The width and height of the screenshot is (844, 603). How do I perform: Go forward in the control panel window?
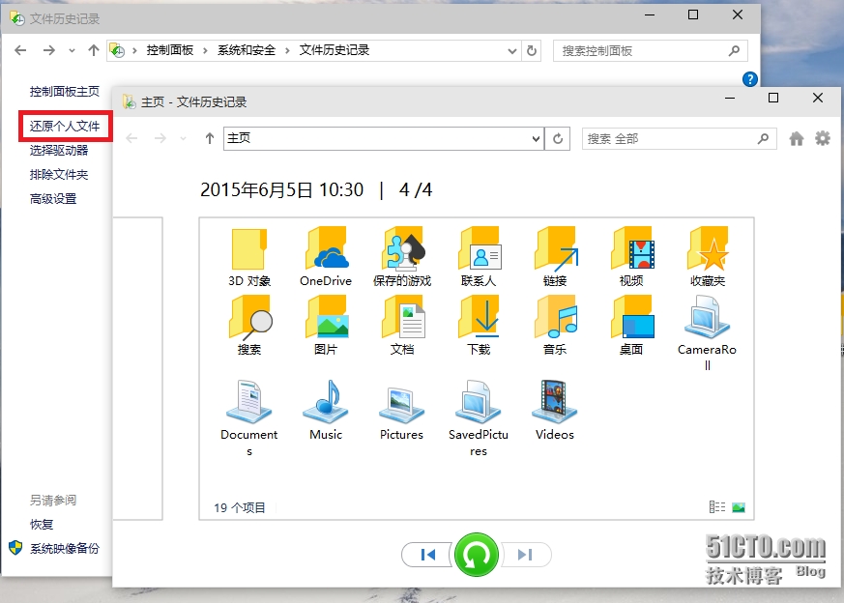tap(49, 50)
